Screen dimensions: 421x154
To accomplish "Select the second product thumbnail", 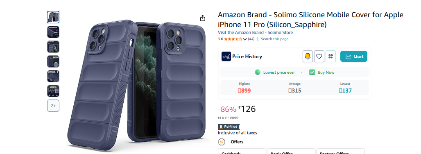I will tap(53, 32).
